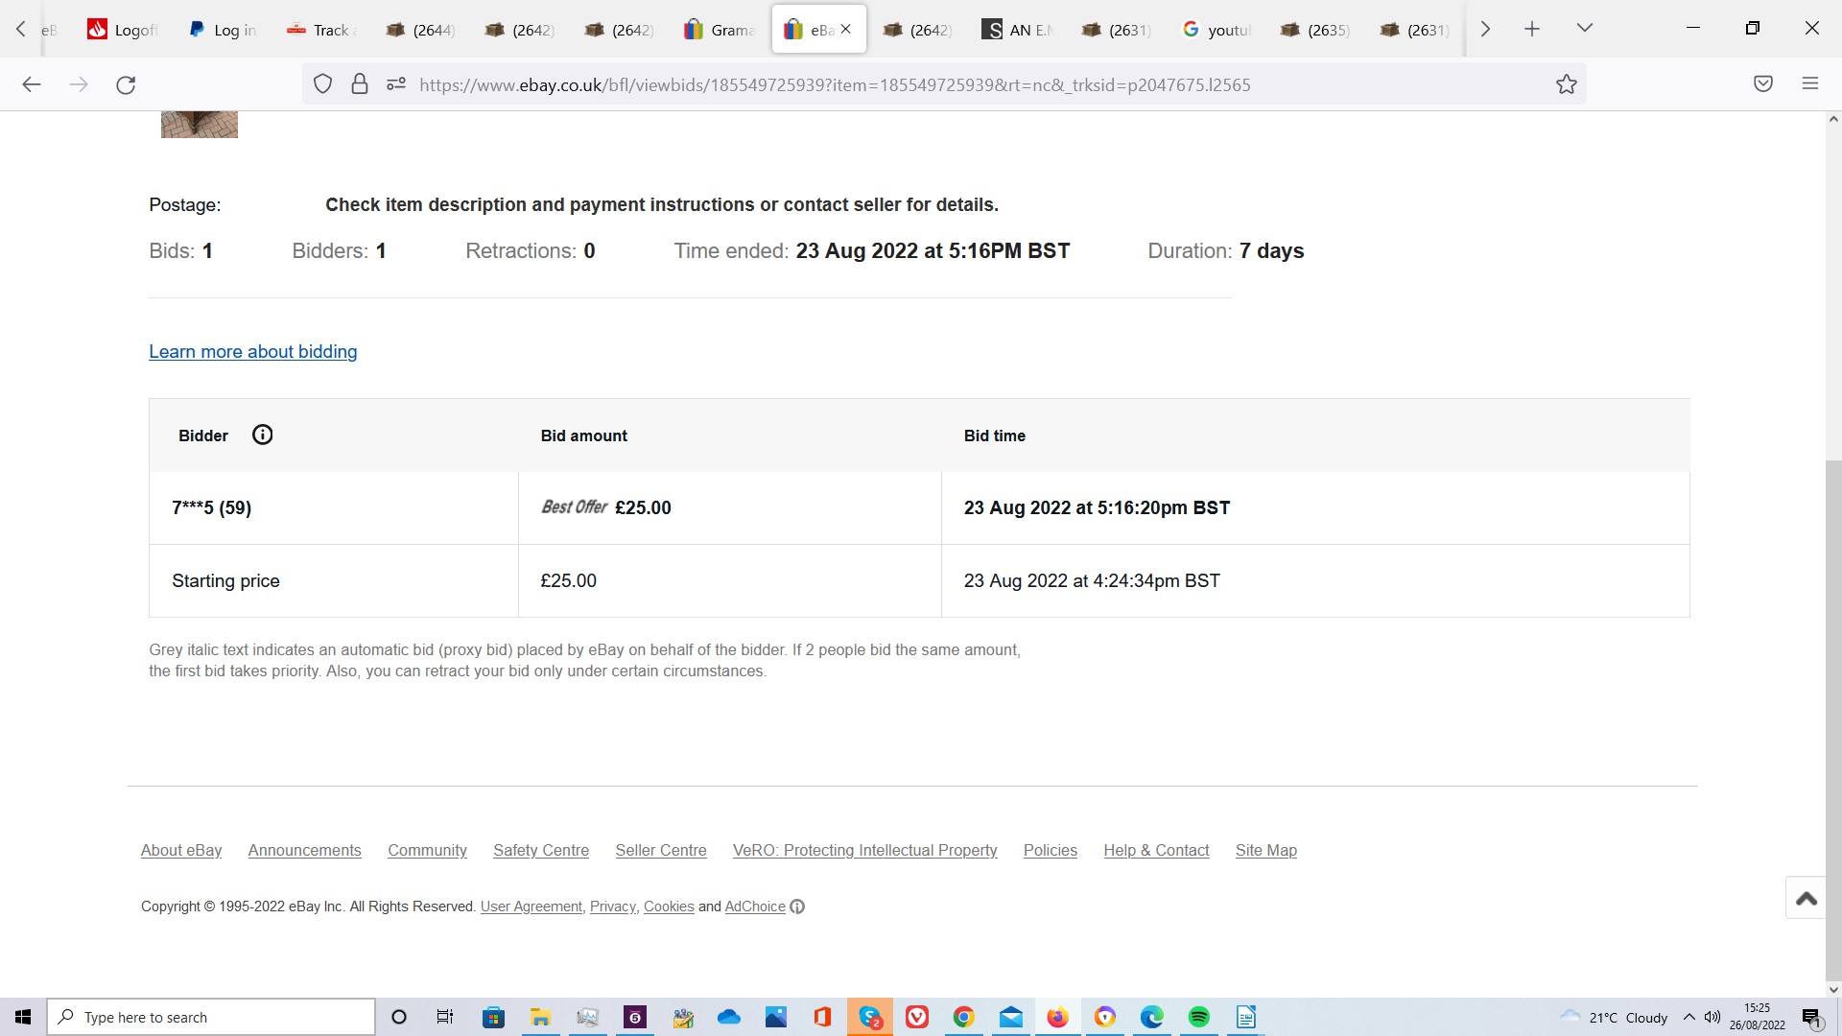Viewport: 1842px width, 1036px height.
Task: Switch to the Track tab
Action: [321, 30]
